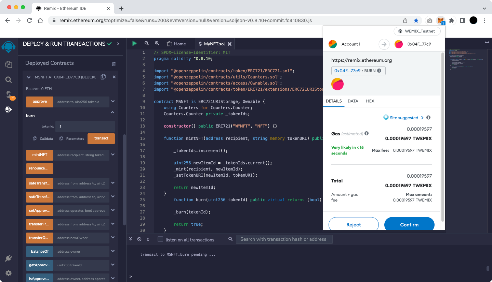
Task: Open the Solidity compiler sidebar icon
Action: click(x=9, y=95)
